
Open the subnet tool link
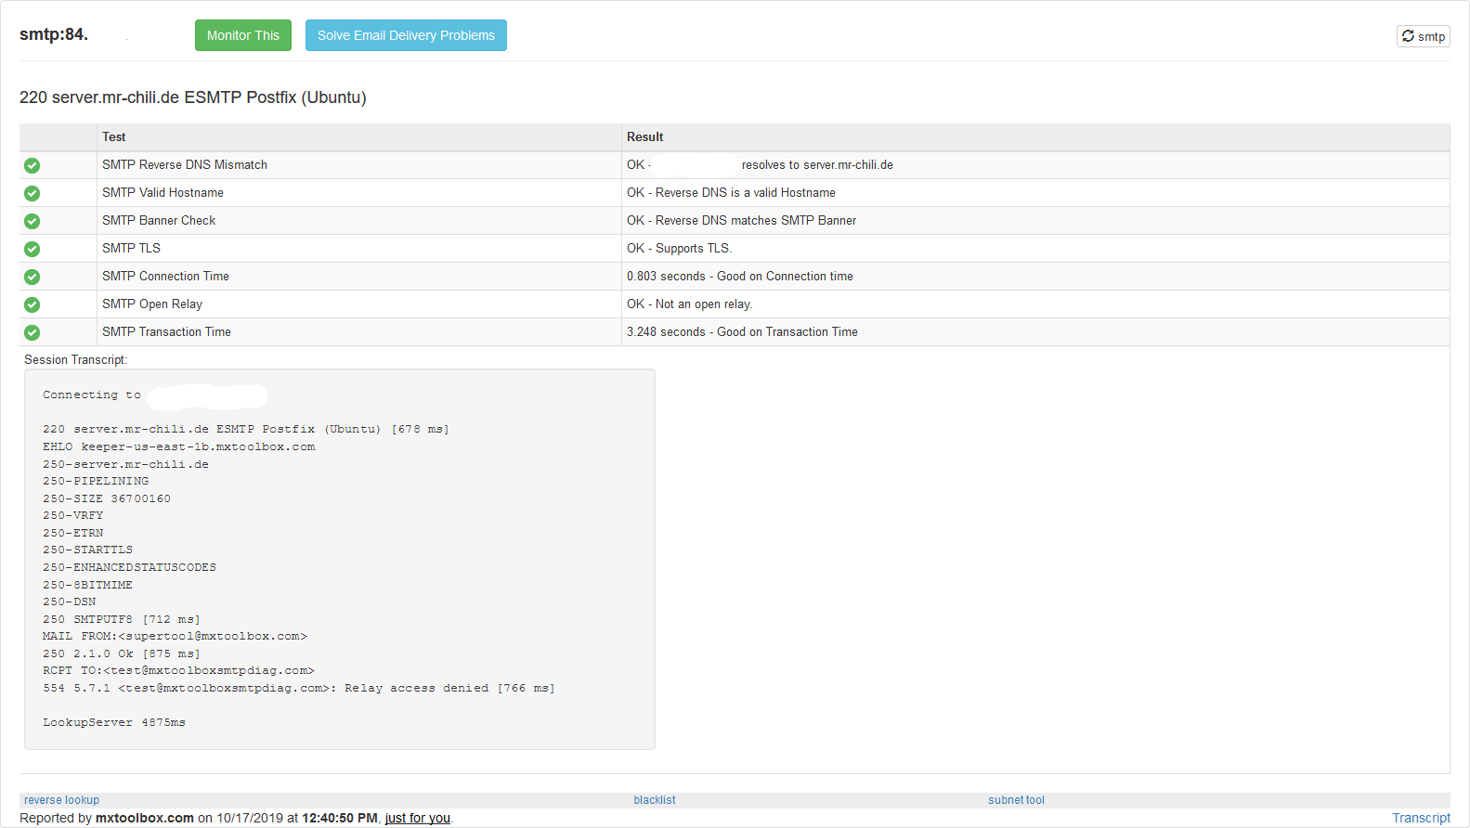coord(1016,800)
